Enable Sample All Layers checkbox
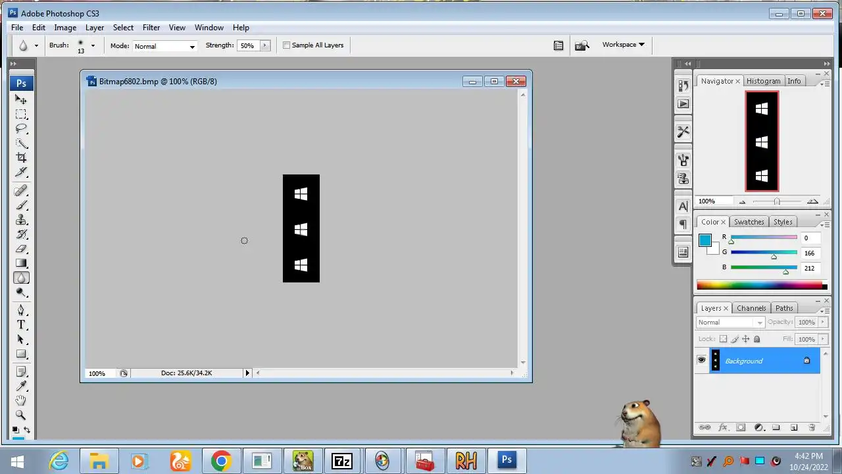 point(286,45)
